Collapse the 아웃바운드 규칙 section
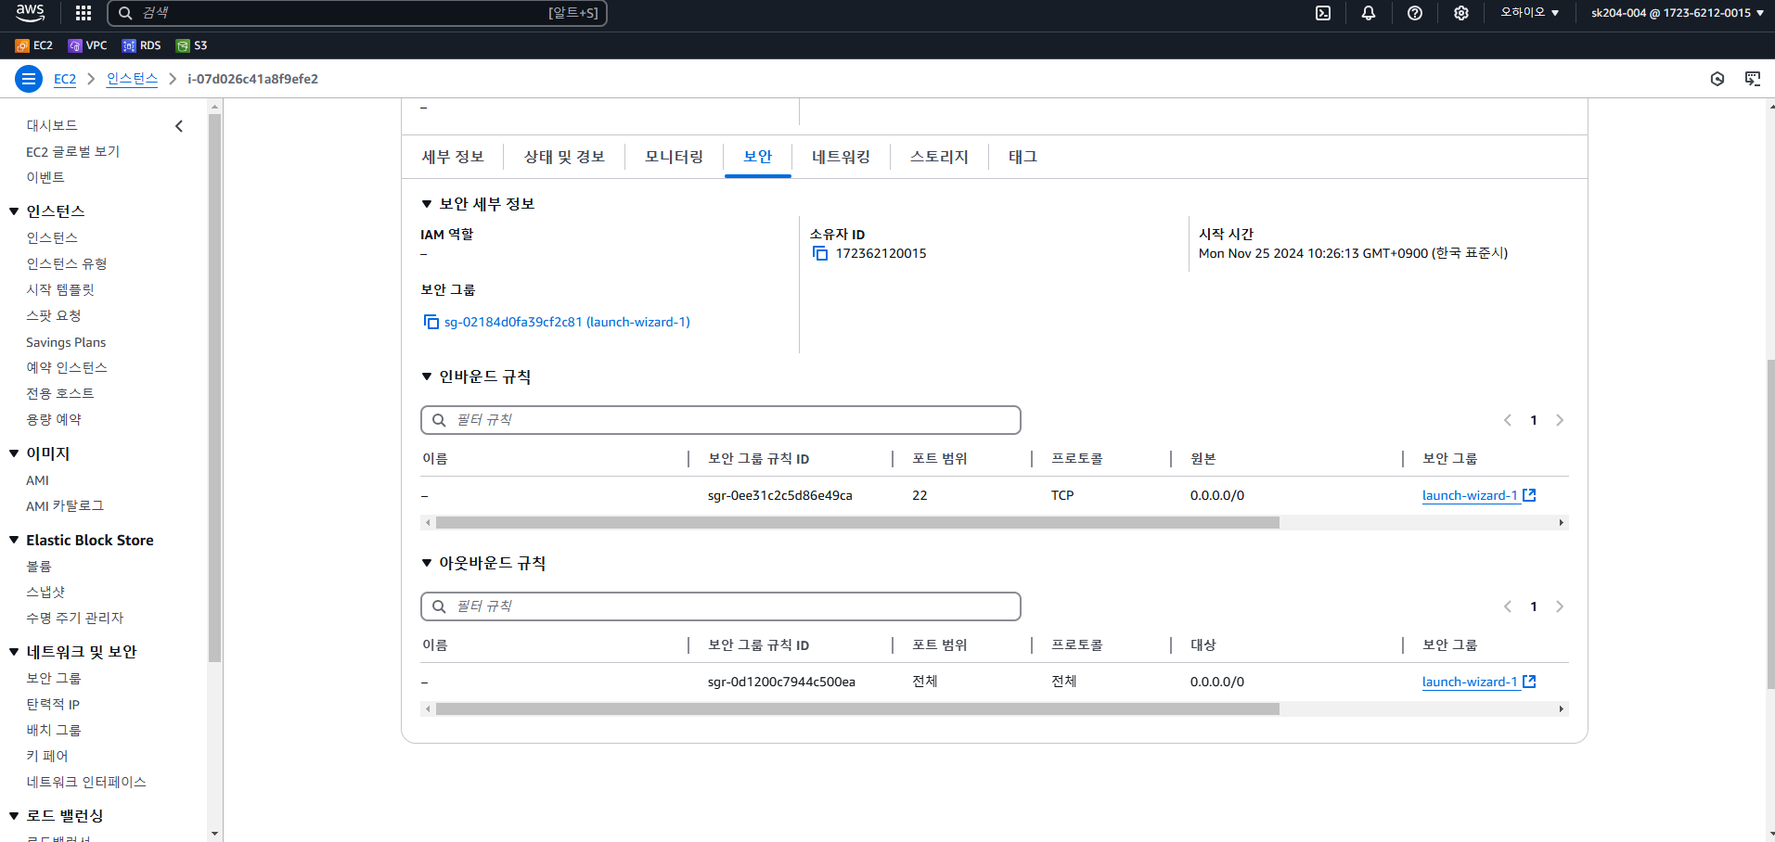 point(427,563)
